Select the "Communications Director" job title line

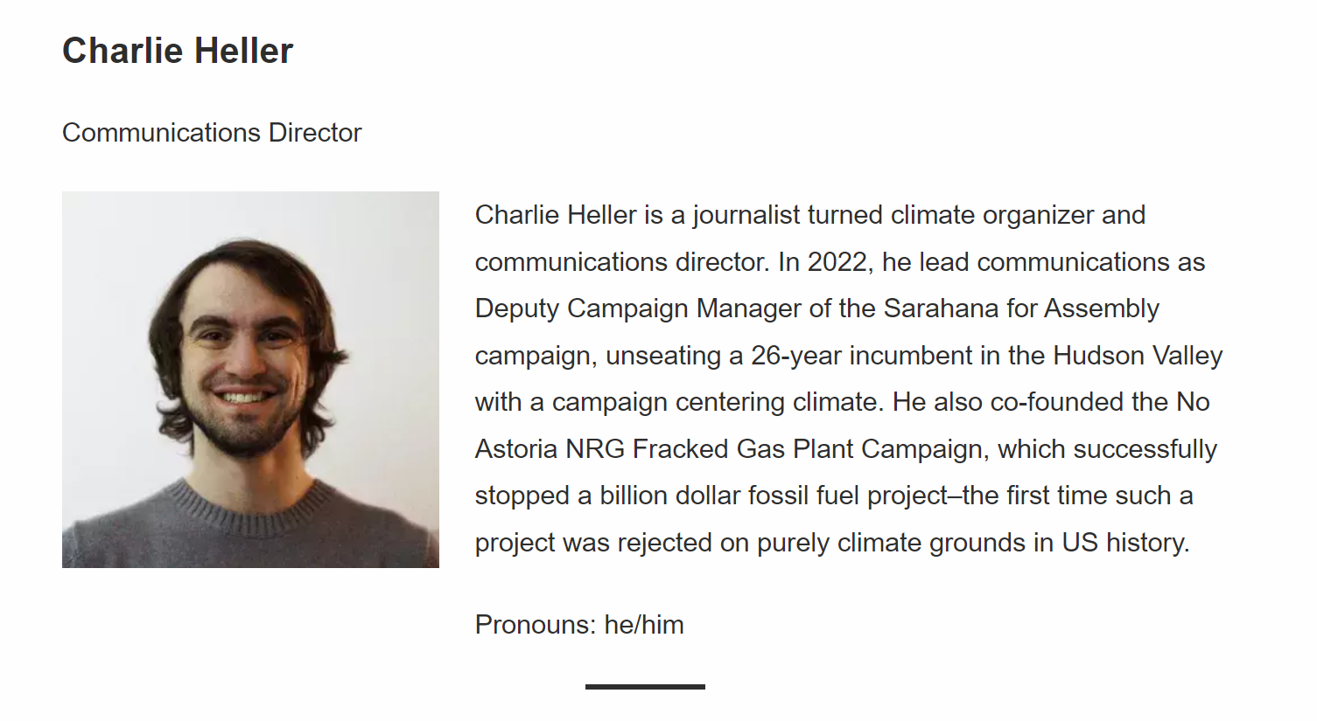click(x=212, y=133)
